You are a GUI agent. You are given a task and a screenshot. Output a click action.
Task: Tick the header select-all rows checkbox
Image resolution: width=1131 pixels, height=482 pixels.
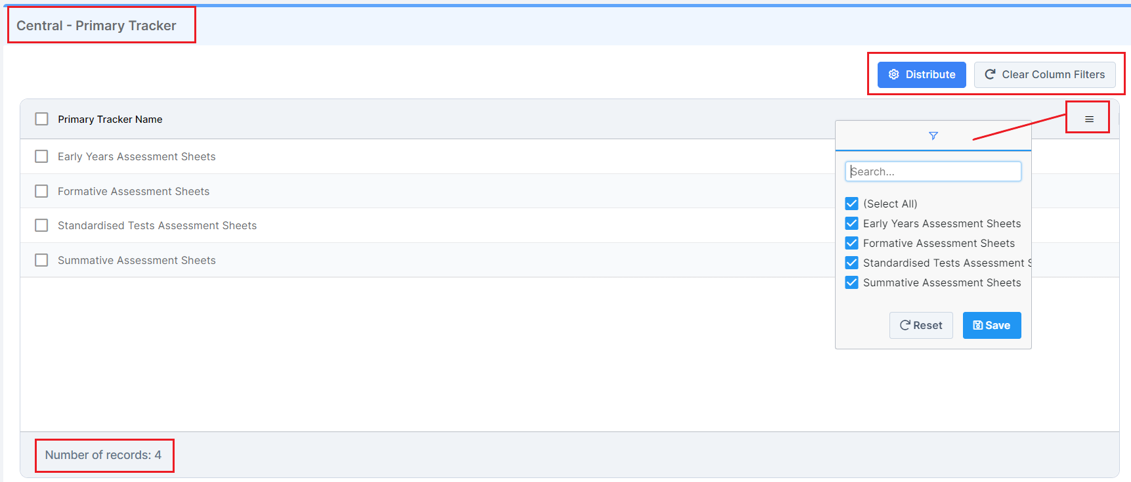click(42, 119)
